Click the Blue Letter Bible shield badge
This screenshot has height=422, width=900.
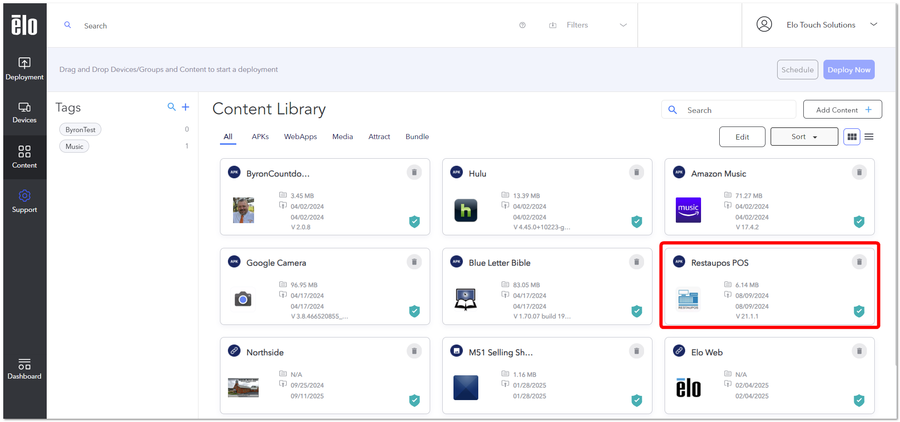click(637, 311)
